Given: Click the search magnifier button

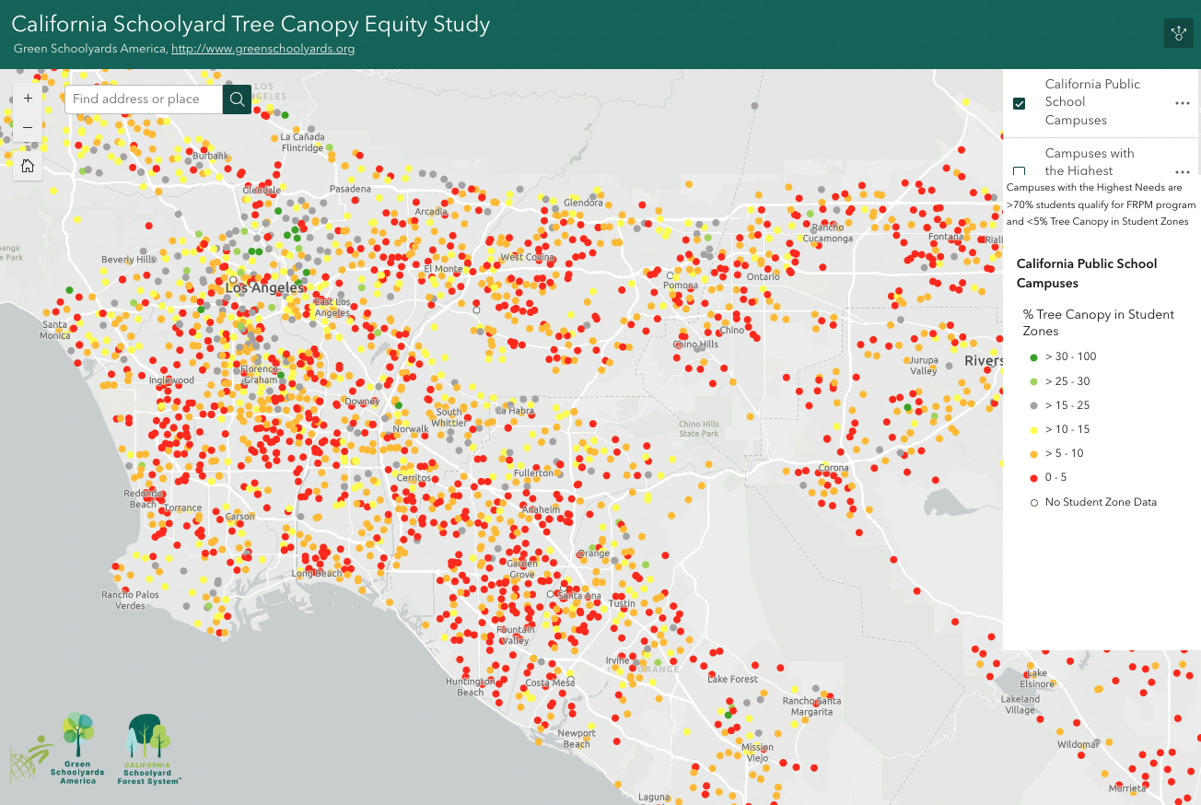Looking at the screenshot, I should pos(238,99).
